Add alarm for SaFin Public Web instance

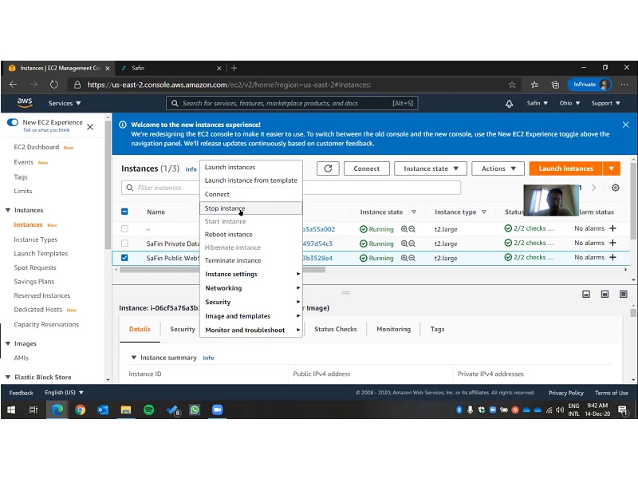click(612, 257)
